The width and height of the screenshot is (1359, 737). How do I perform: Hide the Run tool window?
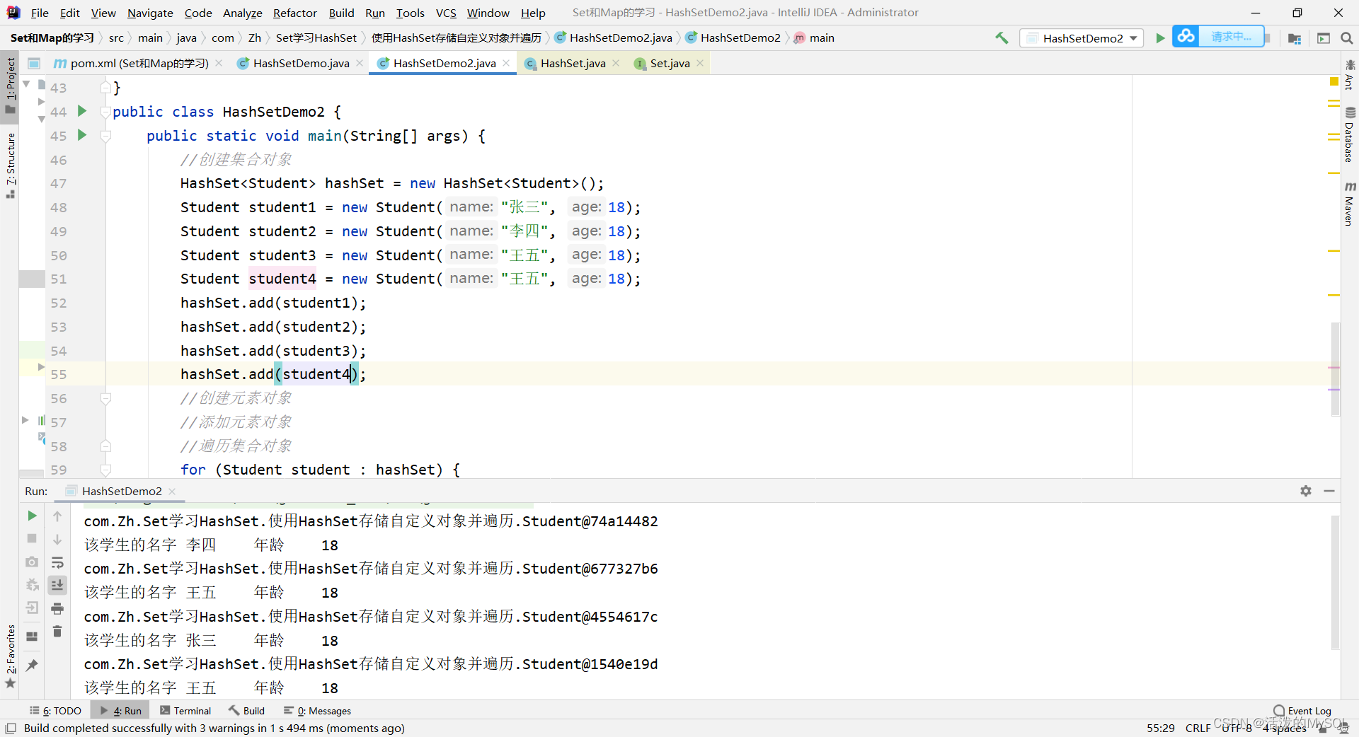pos(1329,491)
